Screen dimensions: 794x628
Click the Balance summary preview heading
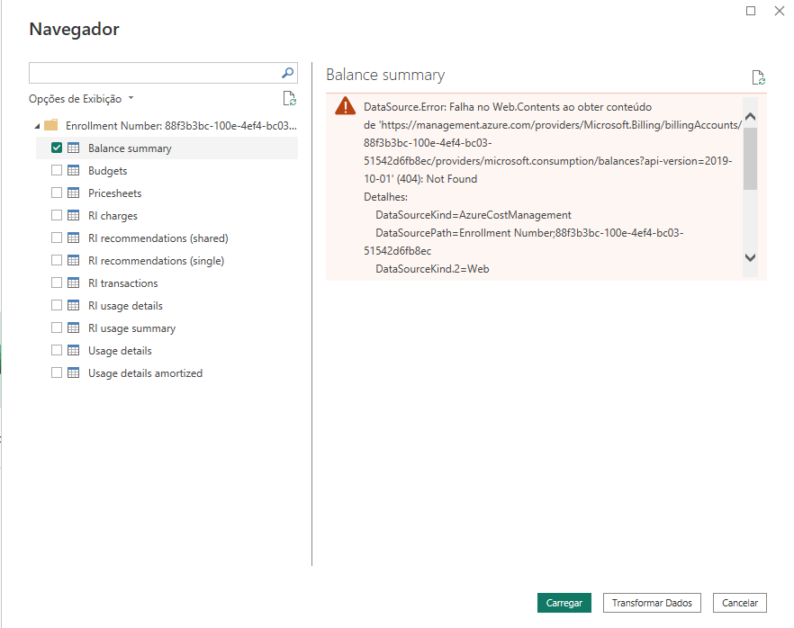click(385, 75)
